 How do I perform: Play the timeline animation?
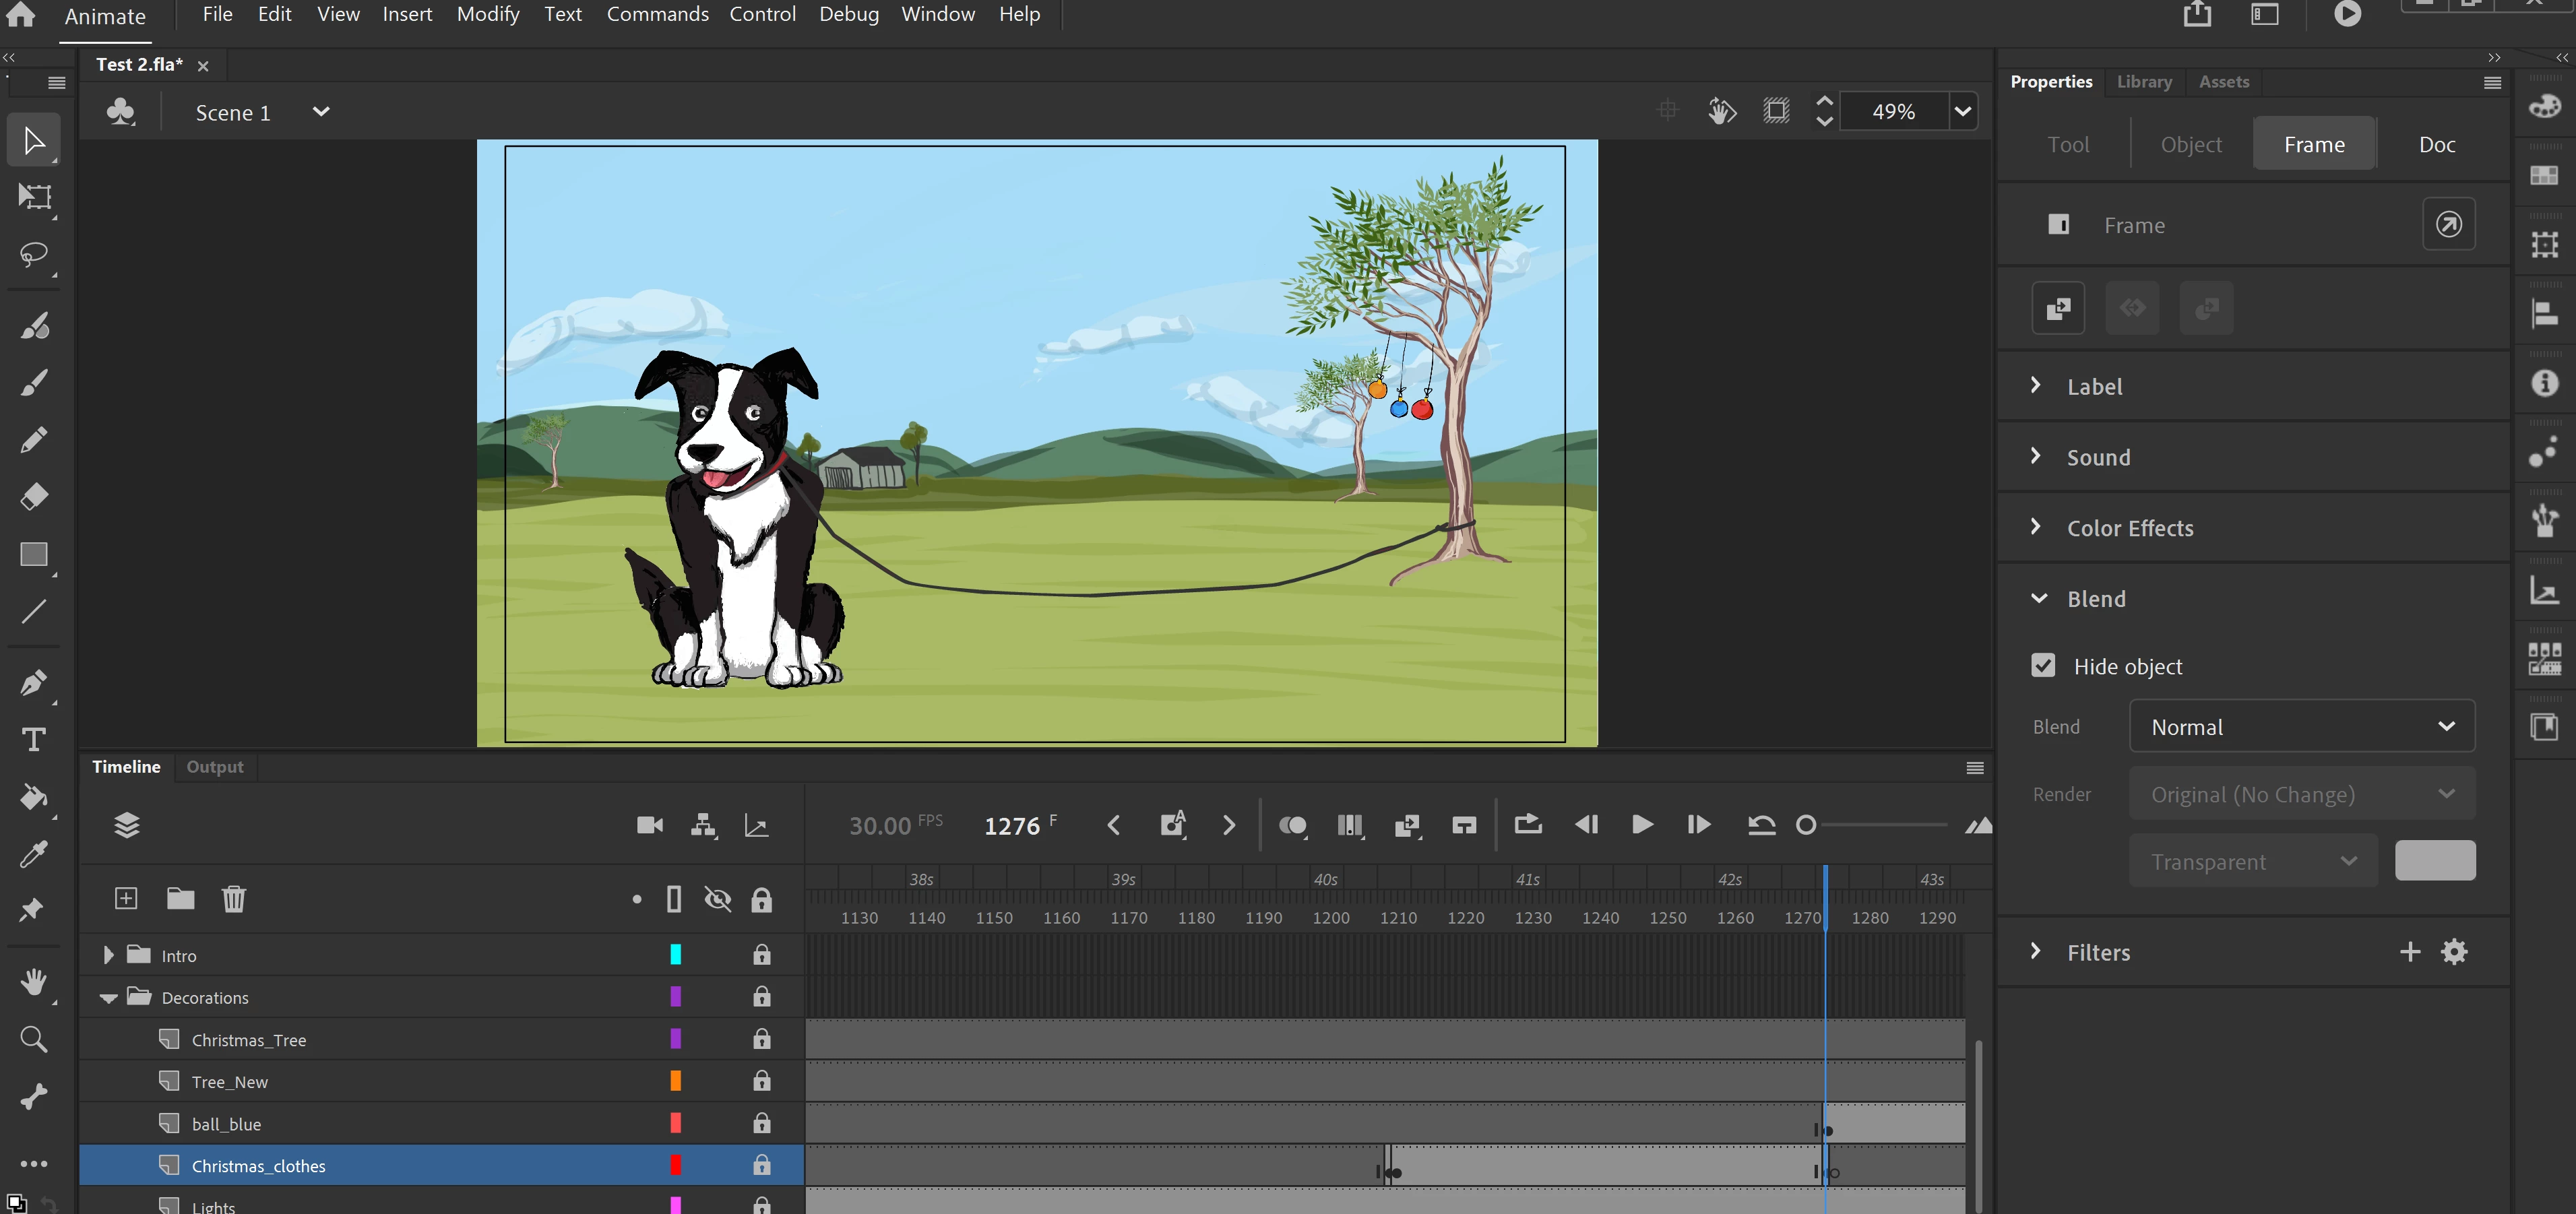coord(1641,825)
